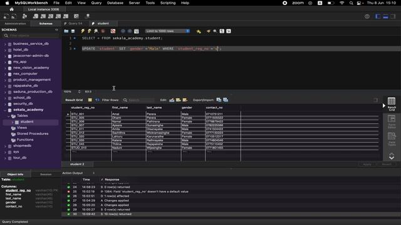Image resolution: width=401 pixels, height=225 pixels.
Task: Expand the my_app schema
Action: click(5, 62)
